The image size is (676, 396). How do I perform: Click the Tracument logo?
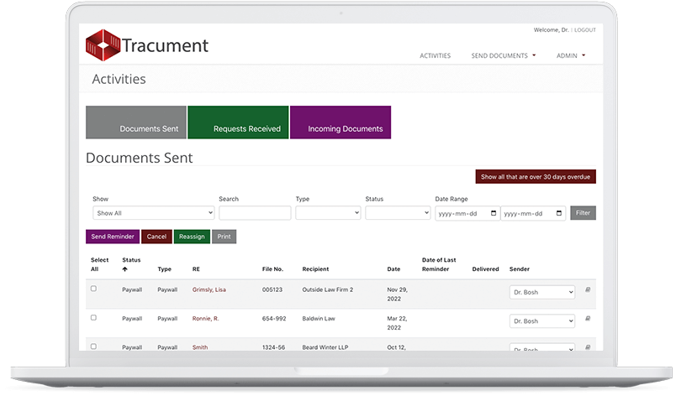pos(147,45)
